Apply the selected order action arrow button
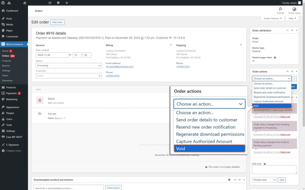Screen dimensions: 305x190 point(294,78)
